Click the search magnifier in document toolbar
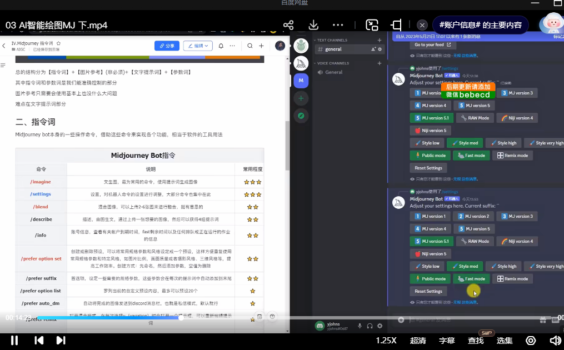The image size is (564, 350). pos(249,46)
